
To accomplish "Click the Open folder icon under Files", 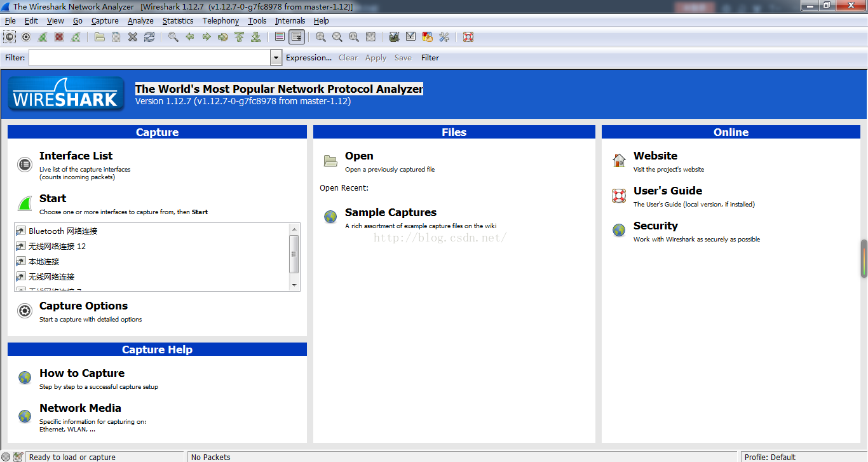I will 330,161.
